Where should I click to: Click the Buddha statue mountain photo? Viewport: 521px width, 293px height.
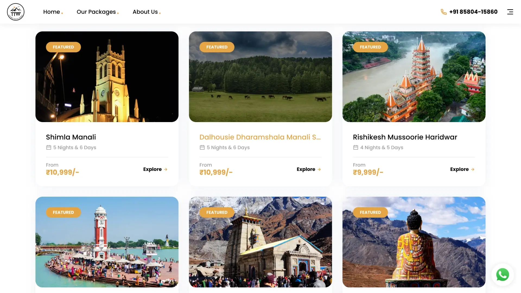coord(414,242)
